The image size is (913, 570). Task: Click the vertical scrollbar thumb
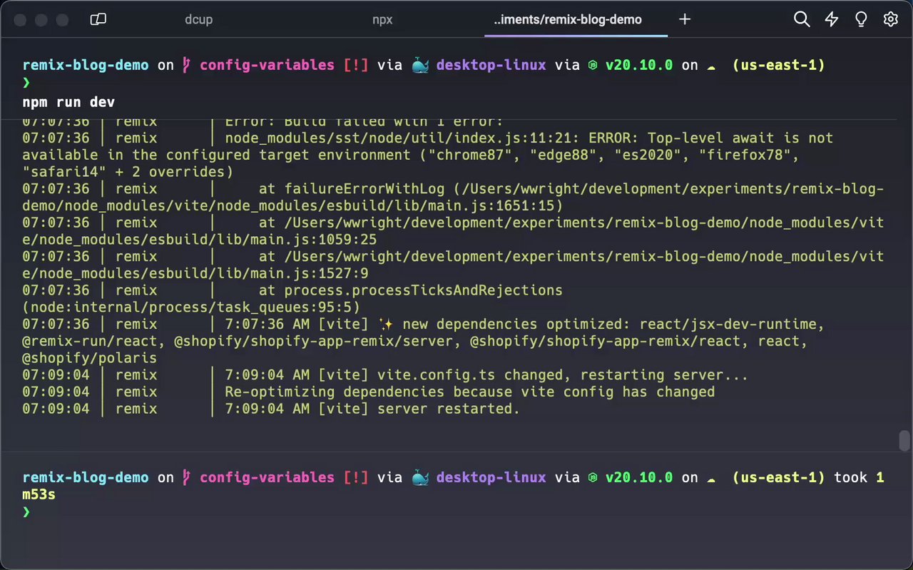904,441
